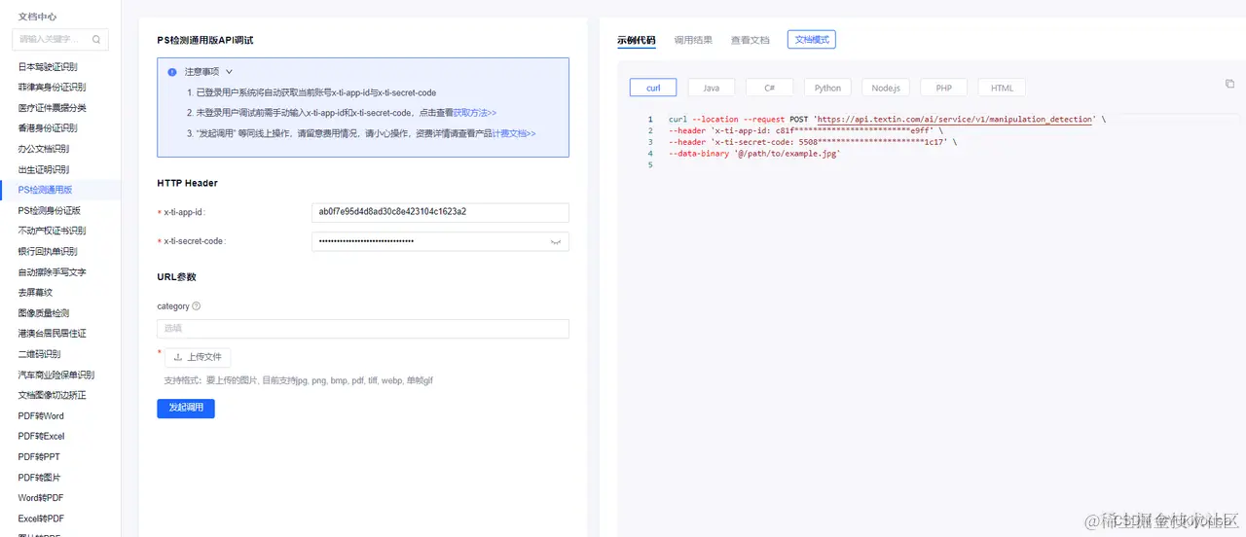
Task: Open PDF转Word in the sidebar
Action: [x=41, y=415]
